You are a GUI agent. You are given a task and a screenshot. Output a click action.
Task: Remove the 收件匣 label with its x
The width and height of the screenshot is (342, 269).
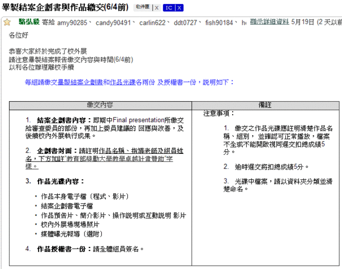[x=157, y=8]
